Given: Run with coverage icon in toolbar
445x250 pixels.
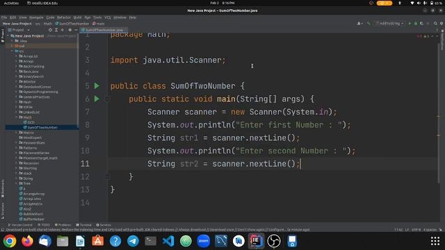Looking at the screenshot, I should 422,24.
